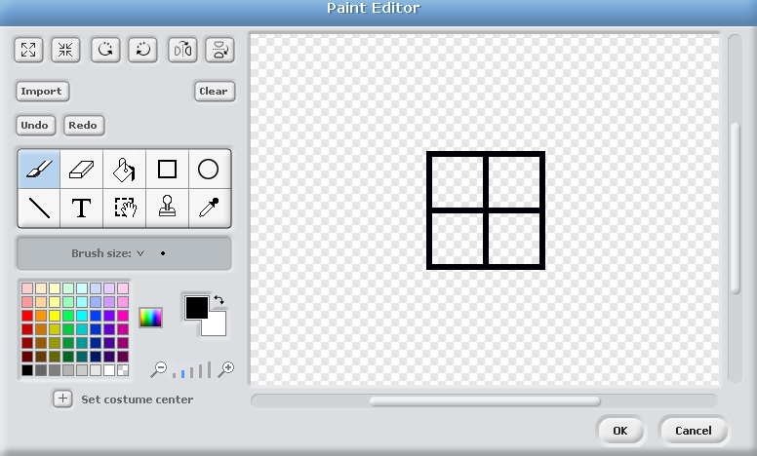Click the zoom in magnifier
This screenshot has width=757, height=456.
(x=226, y=368)
